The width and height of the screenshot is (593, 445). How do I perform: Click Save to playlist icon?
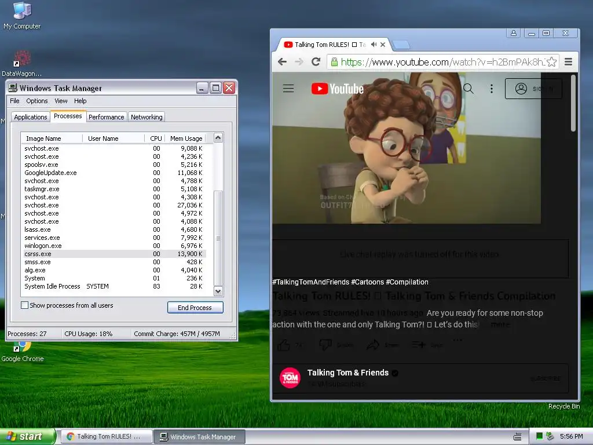pos(418,345)
